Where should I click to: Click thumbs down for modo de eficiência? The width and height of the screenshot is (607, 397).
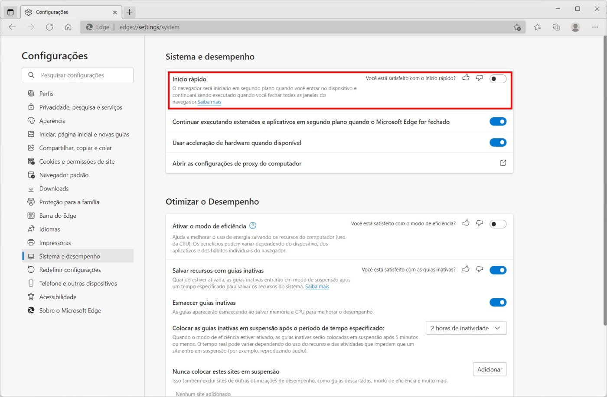[480, 223]
